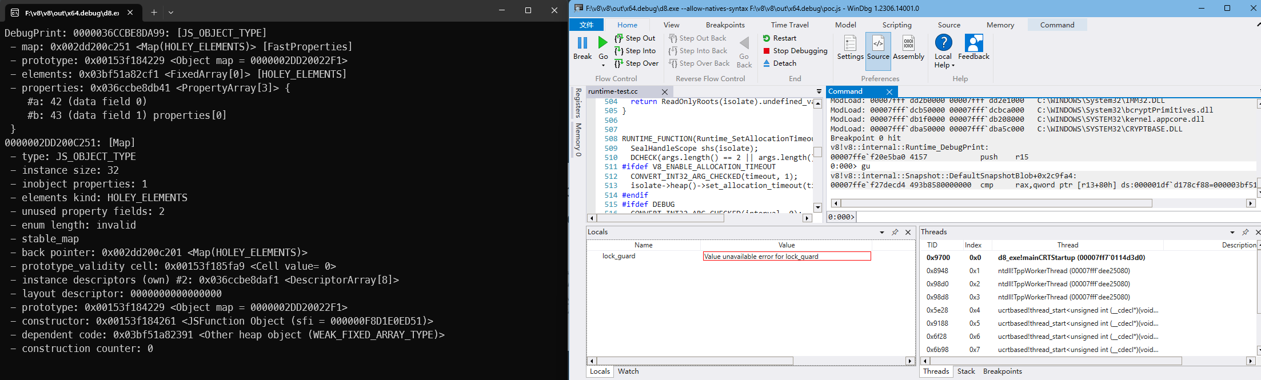The height and width of the screenshot is (380, 1261).
Task: Switch to the Breakpoints ribbon tab
Action: (725, 25)
